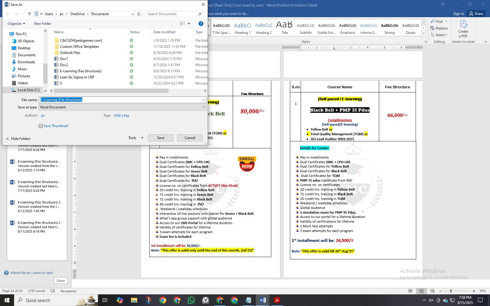Apply the Intense Emphasis style

pos(369,28)
